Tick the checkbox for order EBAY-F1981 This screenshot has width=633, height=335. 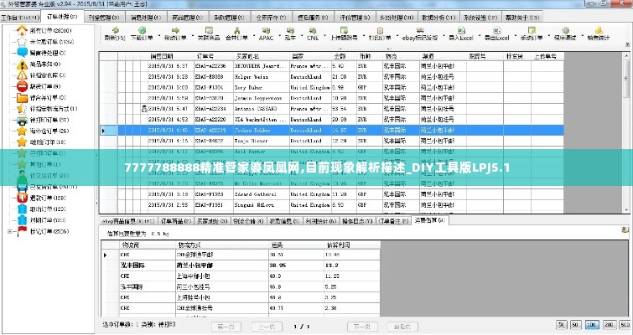click(x=123, y=204)
